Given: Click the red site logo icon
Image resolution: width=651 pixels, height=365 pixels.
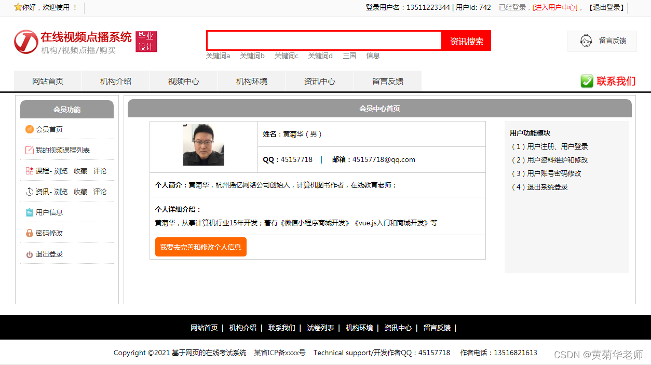Looking at the screenshot, I should tap(26, 42).
